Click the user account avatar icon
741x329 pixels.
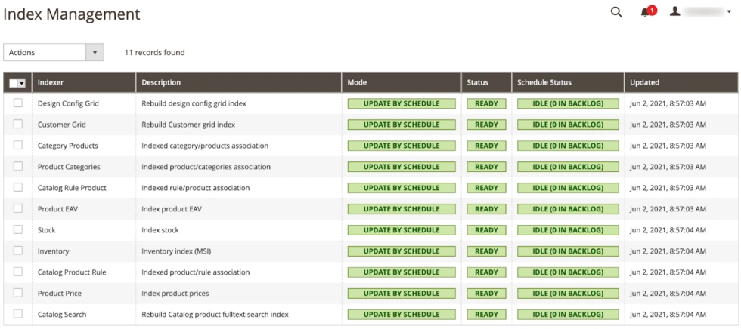pos(674,12)
